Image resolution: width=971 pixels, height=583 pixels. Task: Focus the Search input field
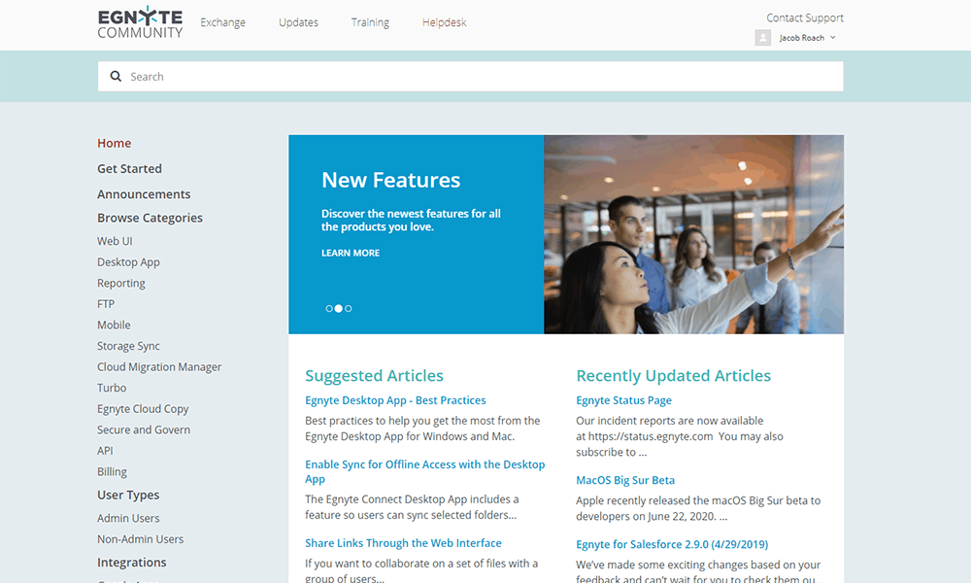pyautogui.click(x=471, y=76)
